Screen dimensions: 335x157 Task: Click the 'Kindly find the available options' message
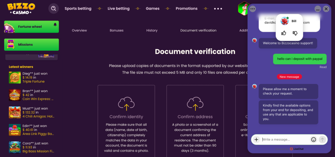coord(289,113)
